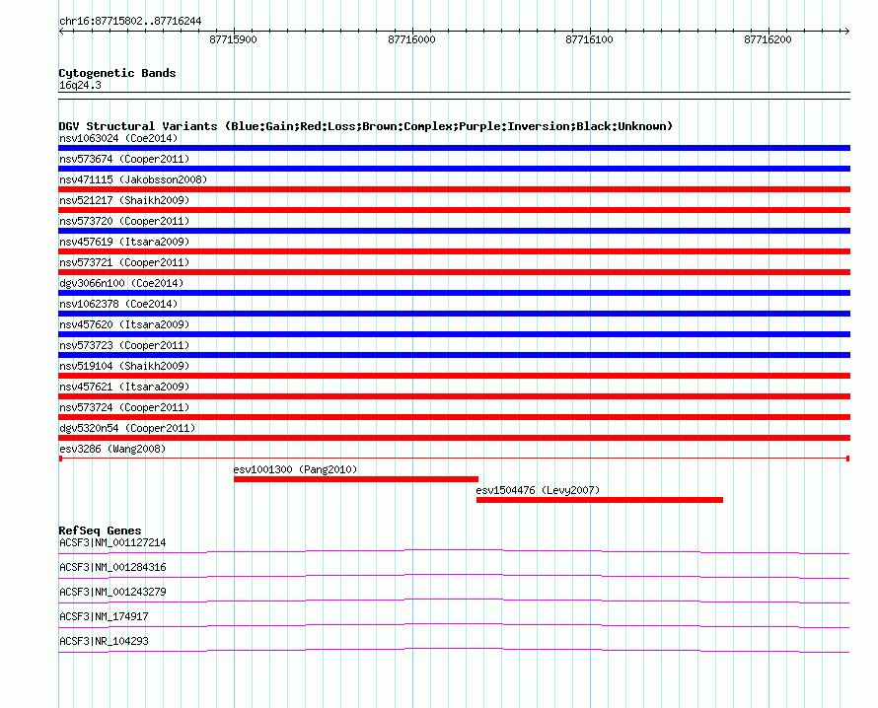This screenshot has height=708, width=878.
Task: Select the blue bar for nsv1063024
Action: (x=454, y=148)
